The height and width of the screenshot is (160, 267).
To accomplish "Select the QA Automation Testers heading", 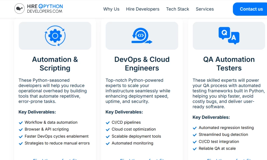I will (229, 64).
